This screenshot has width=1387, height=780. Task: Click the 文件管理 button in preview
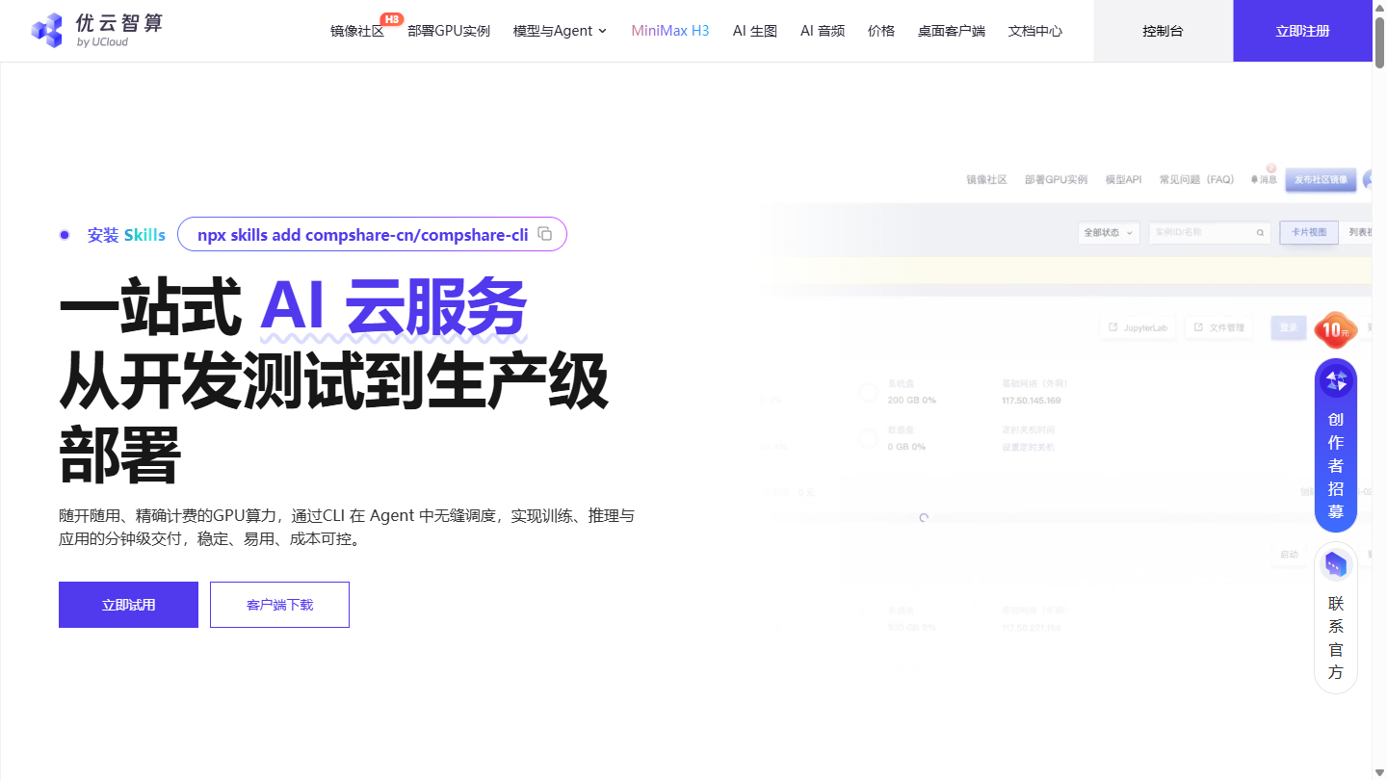[x=1219, y=327]
